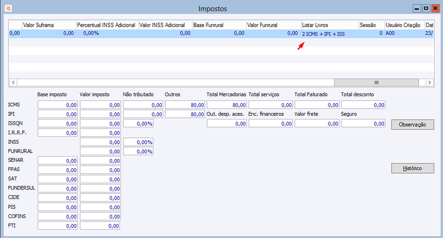Click the app icon in the title bar
Image resolution: width=443 pixels, height=238 pixels.
[x=8, y=8]
